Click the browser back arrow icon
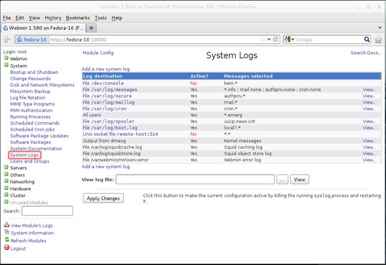386x265 pixels. [x=7, y=39]
